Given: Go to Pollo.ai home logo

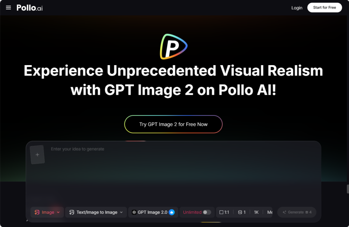Looking at the screenshot, I should [30, 8].
